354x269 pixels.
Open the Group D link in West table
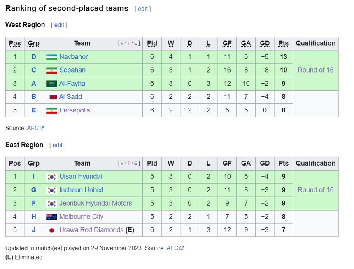34,57
